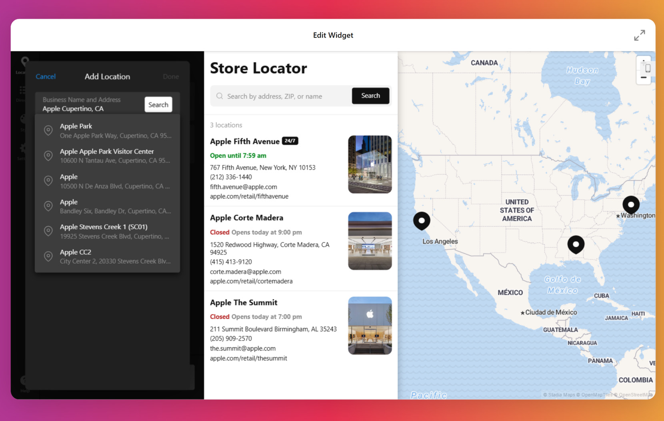Click the Apple Corte Madera map marker near California

tap(422, 221)
